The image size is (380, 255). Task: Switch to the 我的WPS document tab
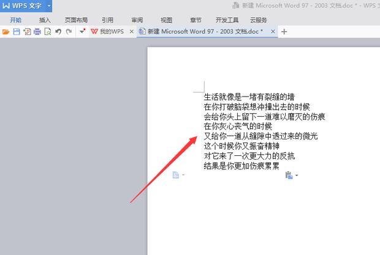tap(112, 31)
